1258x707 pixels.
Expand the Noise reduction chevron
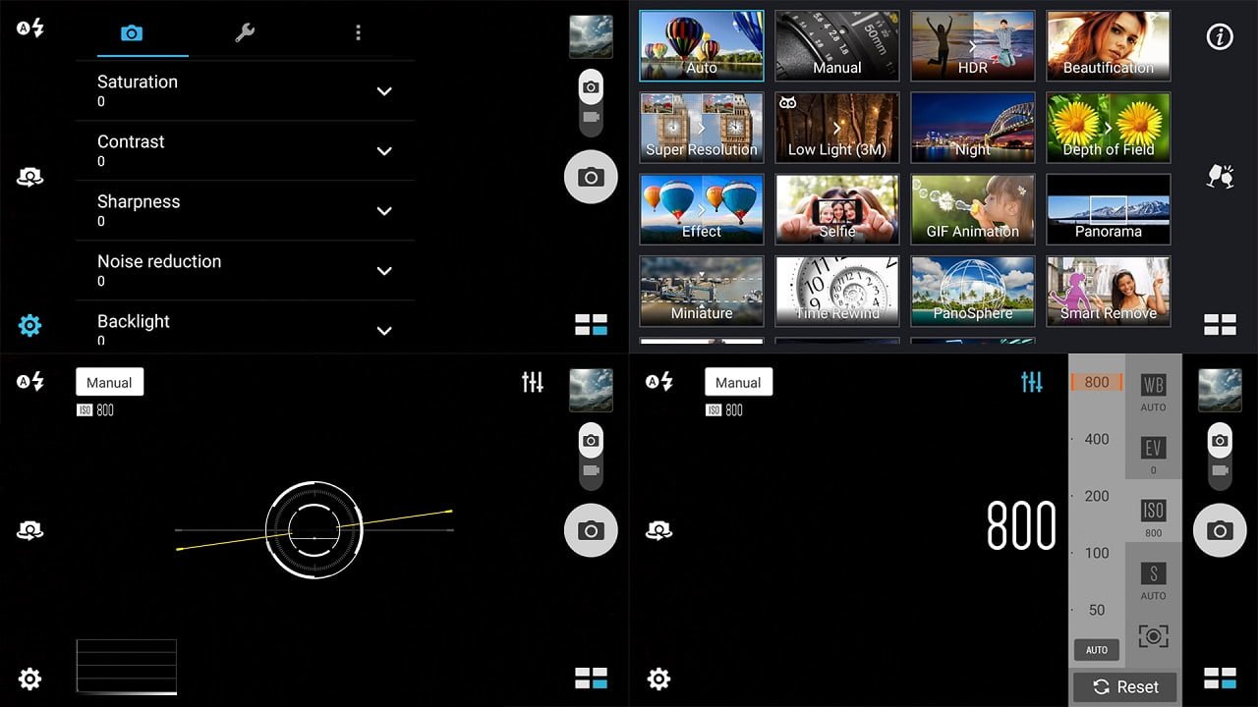[384, 271]
